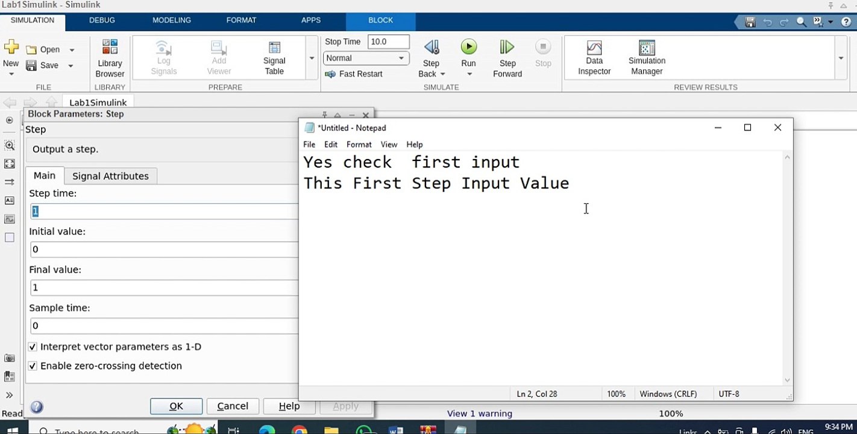Open the Signal Table
Image resolution: width=857 pixels, height=434 pixels.
pos(274,58)
